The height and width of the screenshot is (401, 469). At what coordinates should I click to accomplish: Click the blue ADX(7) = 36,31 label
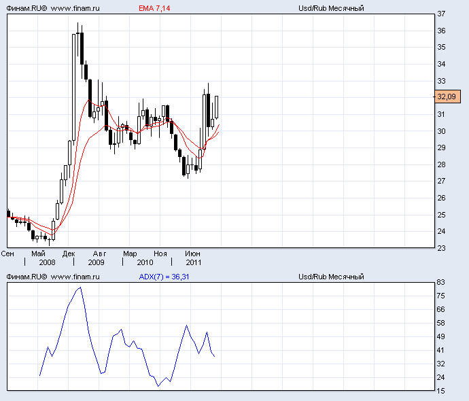point(164,277)
